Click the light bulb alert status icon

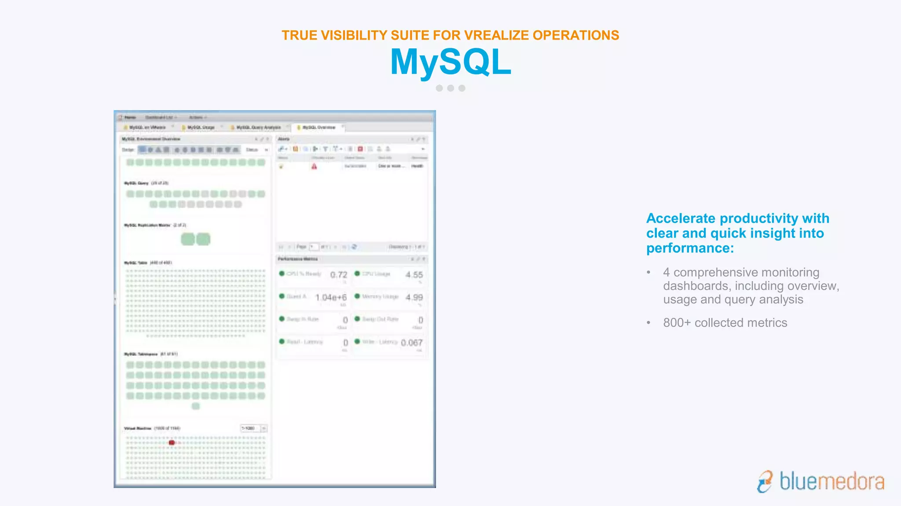pyautogui.click(x=281, y=166)
